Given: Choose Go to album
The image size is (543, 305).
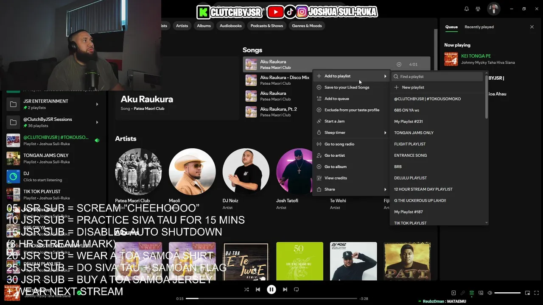Looking at the screenshot, I should click(351, 166).
